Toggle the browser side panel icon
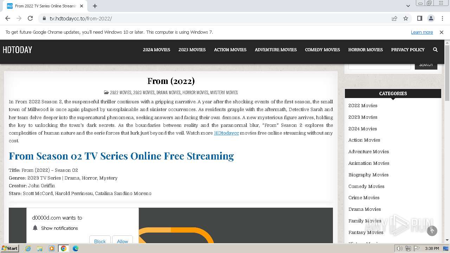450x253 pixels. pyautogui.click(x=419, y=18)
